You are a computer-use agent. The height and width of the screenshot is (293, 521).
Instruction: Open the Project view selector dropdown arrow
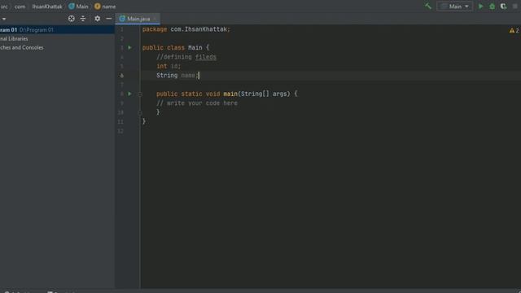pos(3,19)
